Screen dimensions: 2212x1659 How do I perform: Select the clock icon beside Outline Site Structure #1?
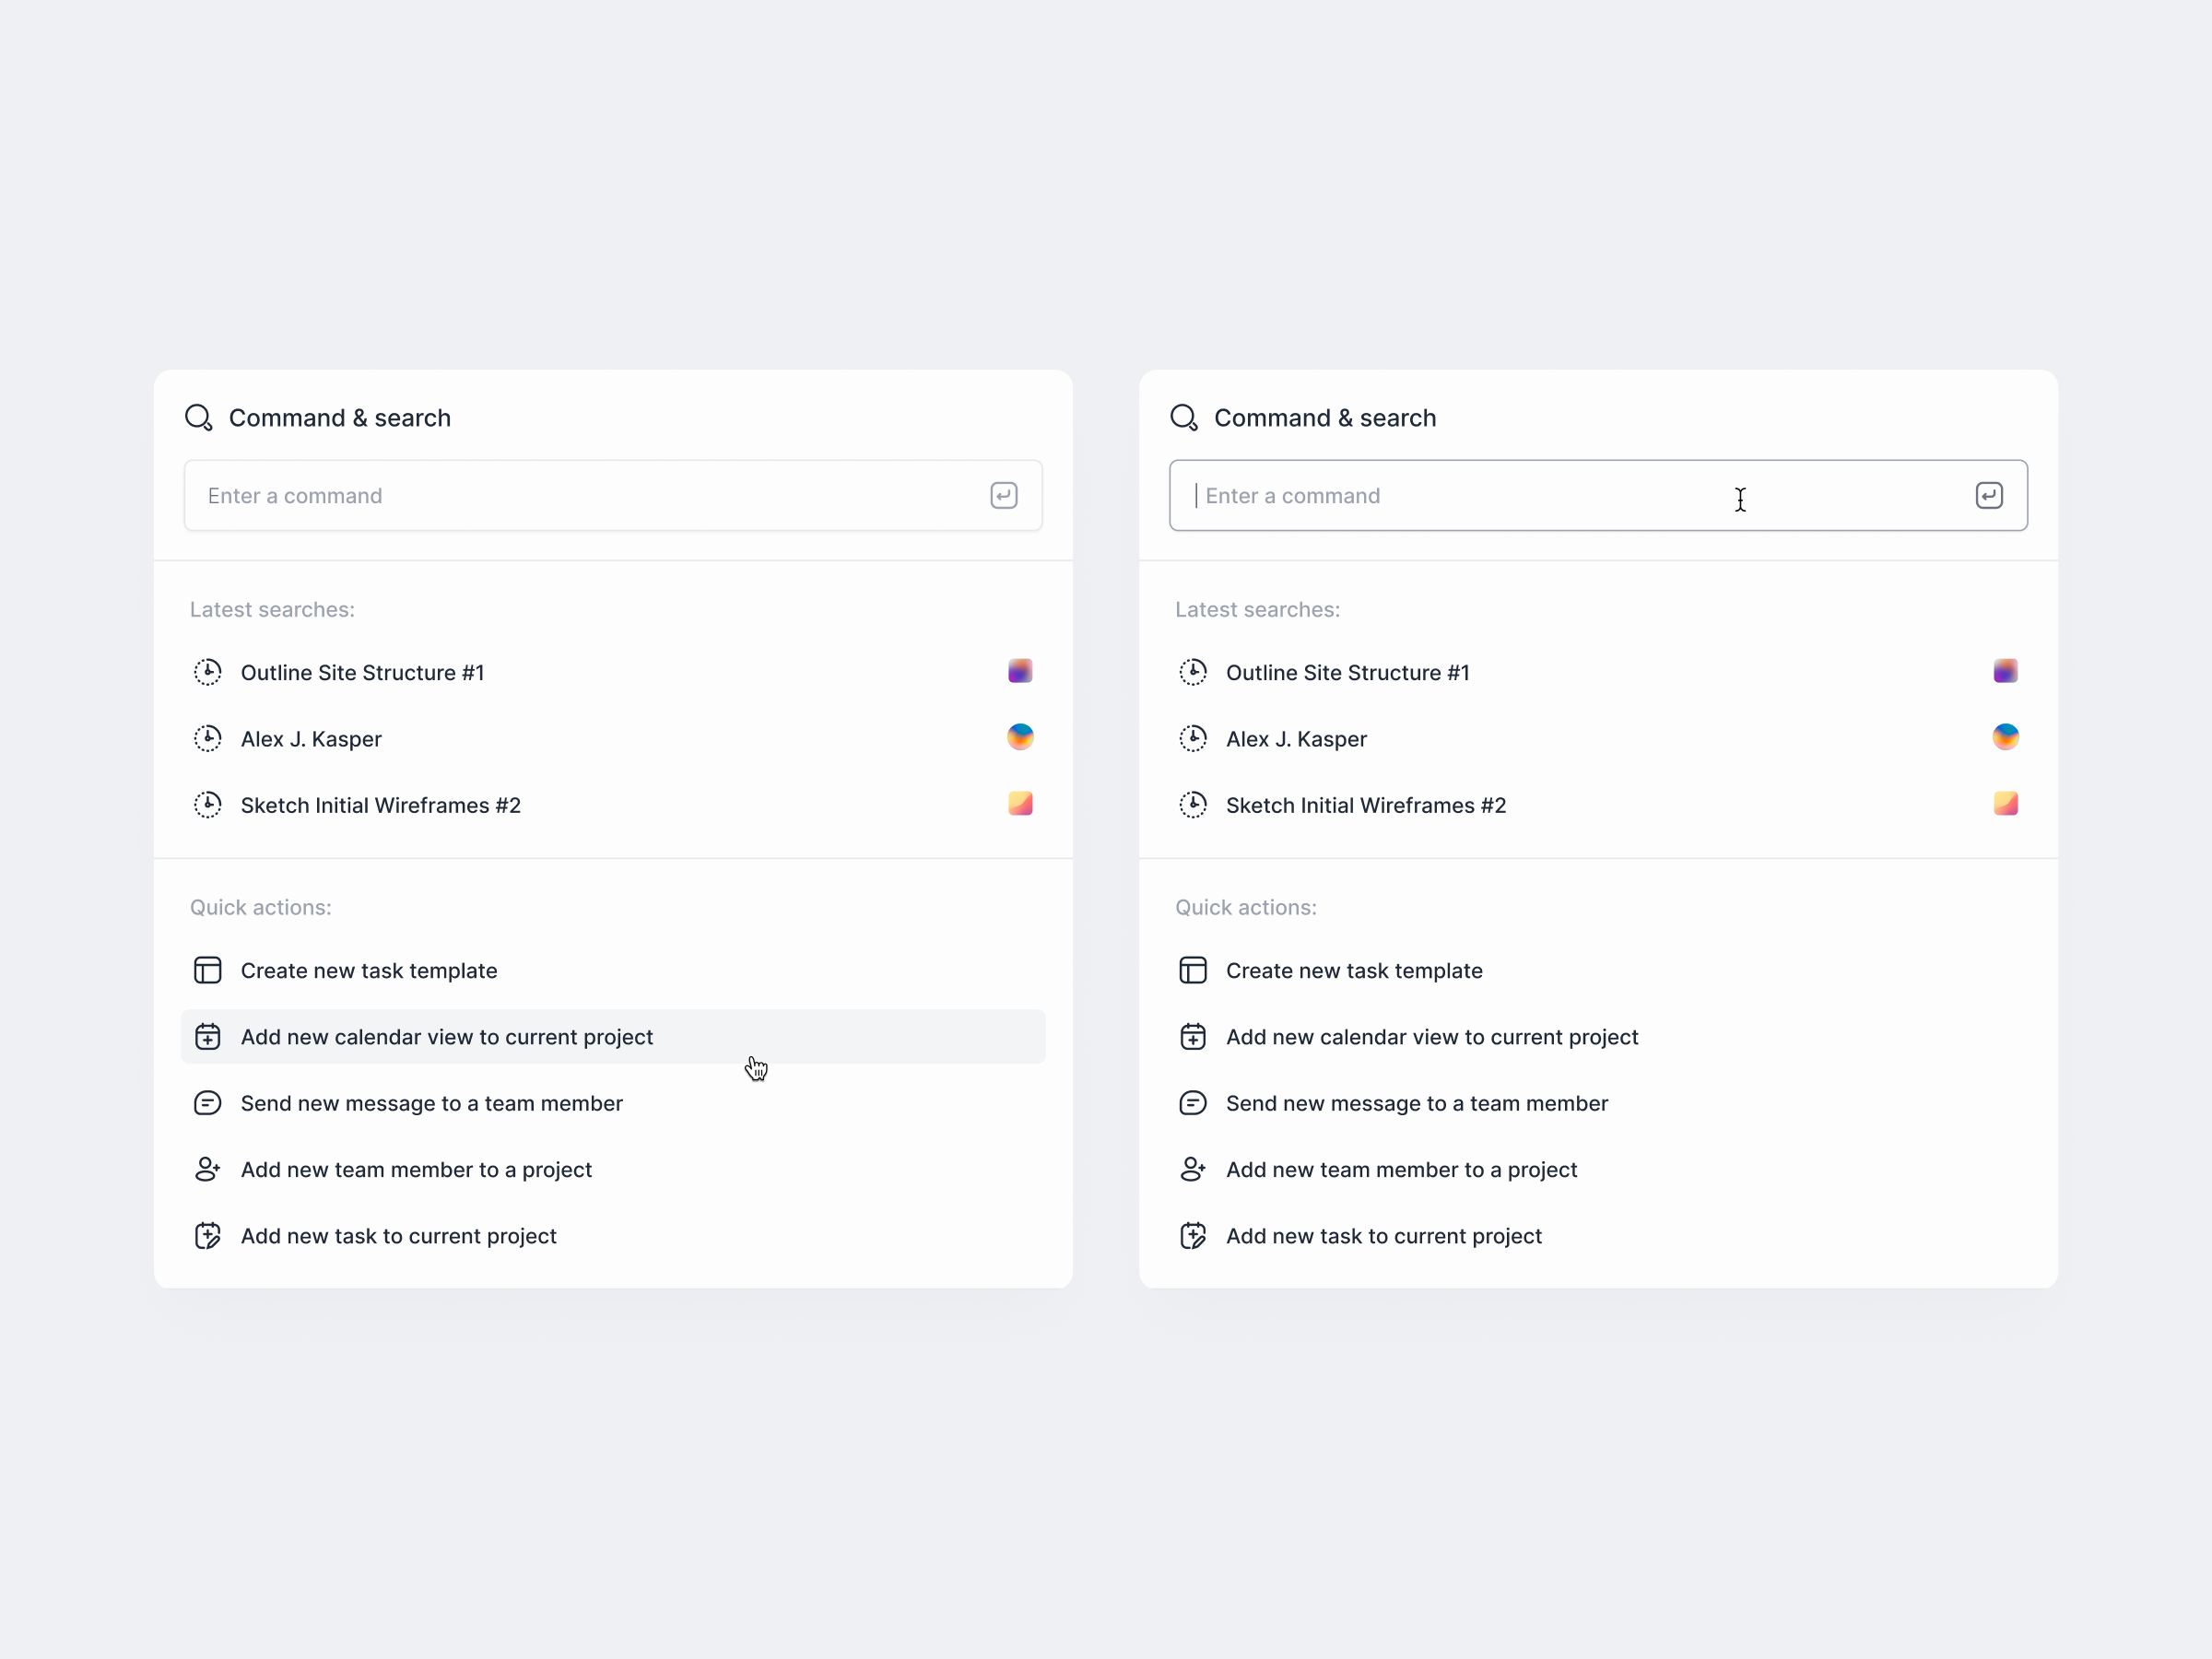tap(207, 671)
